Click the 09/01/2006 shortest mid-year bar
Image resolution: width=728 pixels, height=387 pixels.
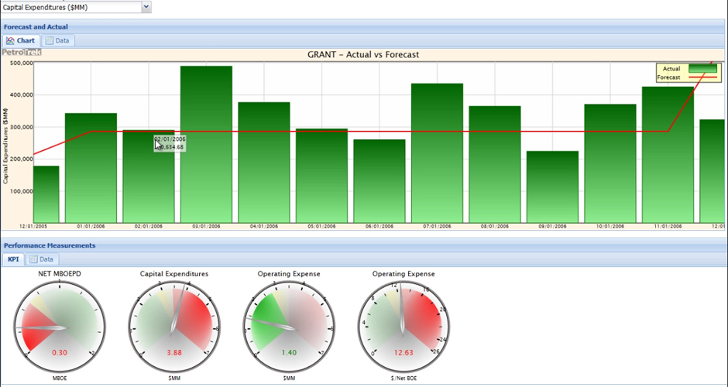pyautogui.click(x=552, y=187)
